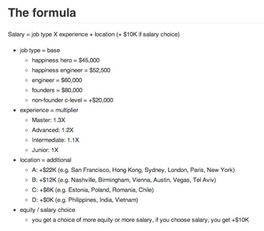Click 'non-founder c-level = +$20,000' entry
Screen dimensions: 264x231
[73, 100]
